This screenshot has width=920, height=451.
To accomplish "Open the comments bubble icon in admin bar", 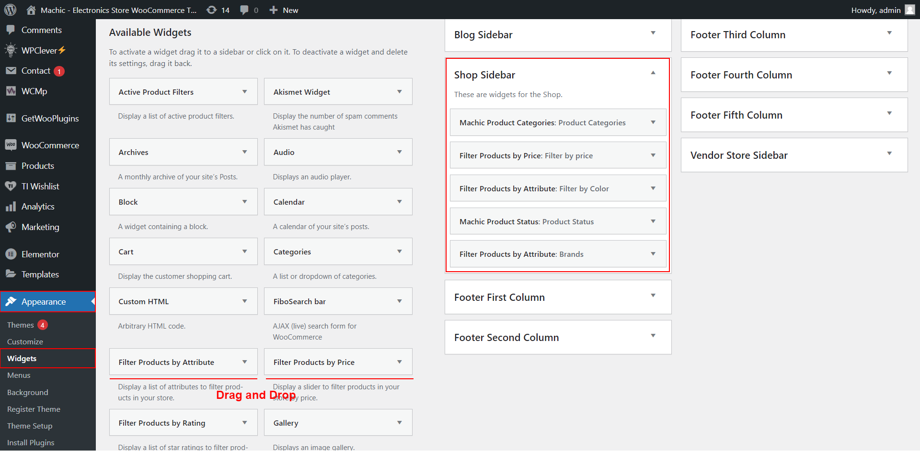I will (x=244, y=10).
